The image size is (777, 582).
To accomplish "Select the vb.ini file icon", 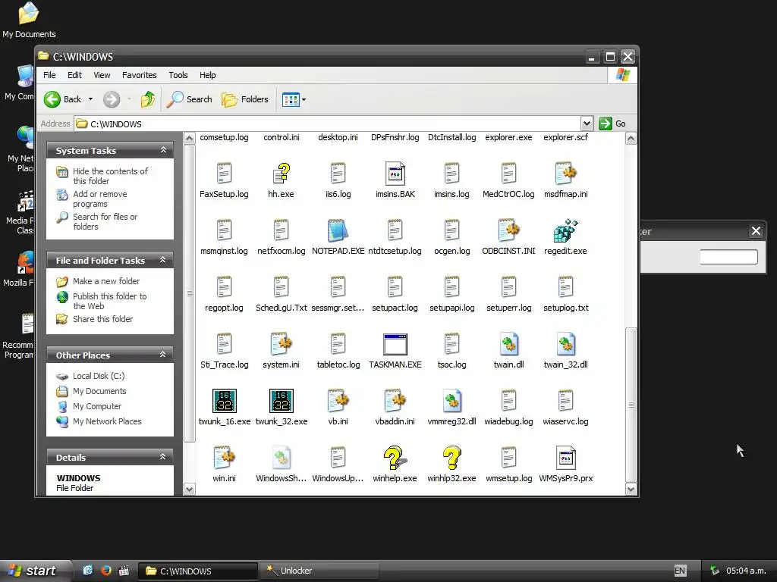I will pos(338,401).
